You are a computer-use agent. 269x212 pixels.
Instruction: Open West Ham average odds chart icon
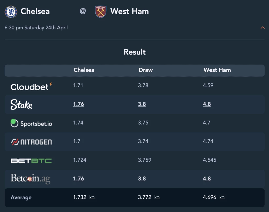222,197
